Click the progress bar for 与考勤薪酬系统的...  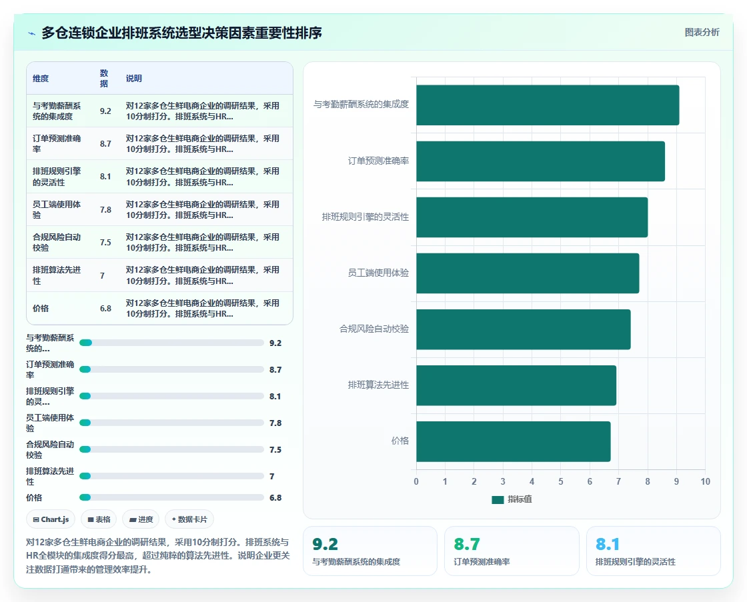[x=171, y=343]
